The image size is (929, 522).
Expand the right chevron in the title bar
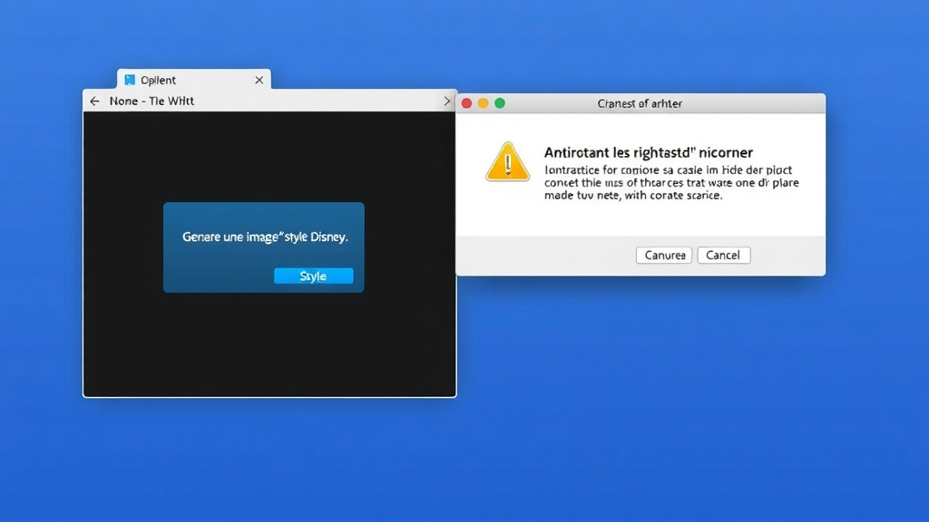point(446,101)
